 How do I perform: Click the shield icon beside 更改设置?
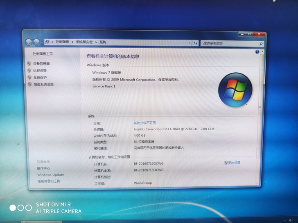226,163
